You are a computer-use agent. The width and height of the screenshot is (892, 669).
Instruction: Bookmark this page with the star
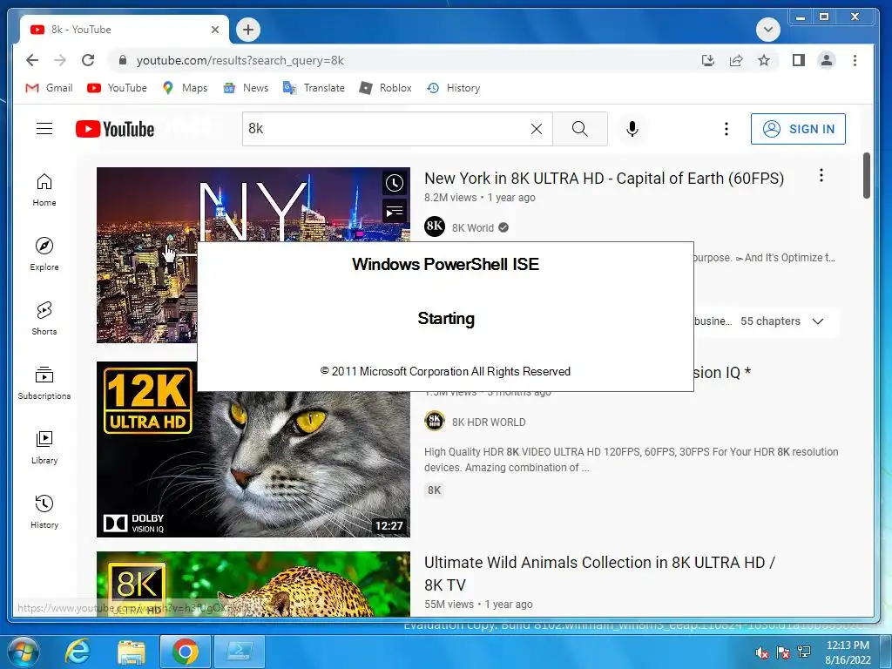click(764, 60)
